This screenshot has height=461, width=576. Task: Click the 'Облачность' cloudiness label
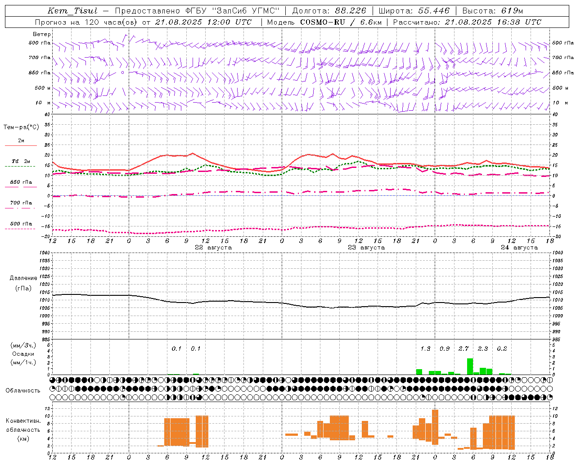click(23, 390)
